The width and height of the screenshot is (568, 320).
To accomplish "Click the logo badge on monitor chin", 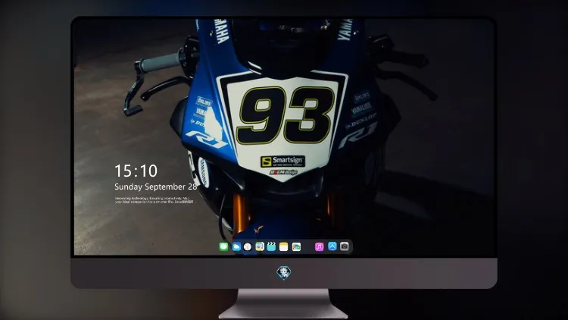I will pos(284,272).
